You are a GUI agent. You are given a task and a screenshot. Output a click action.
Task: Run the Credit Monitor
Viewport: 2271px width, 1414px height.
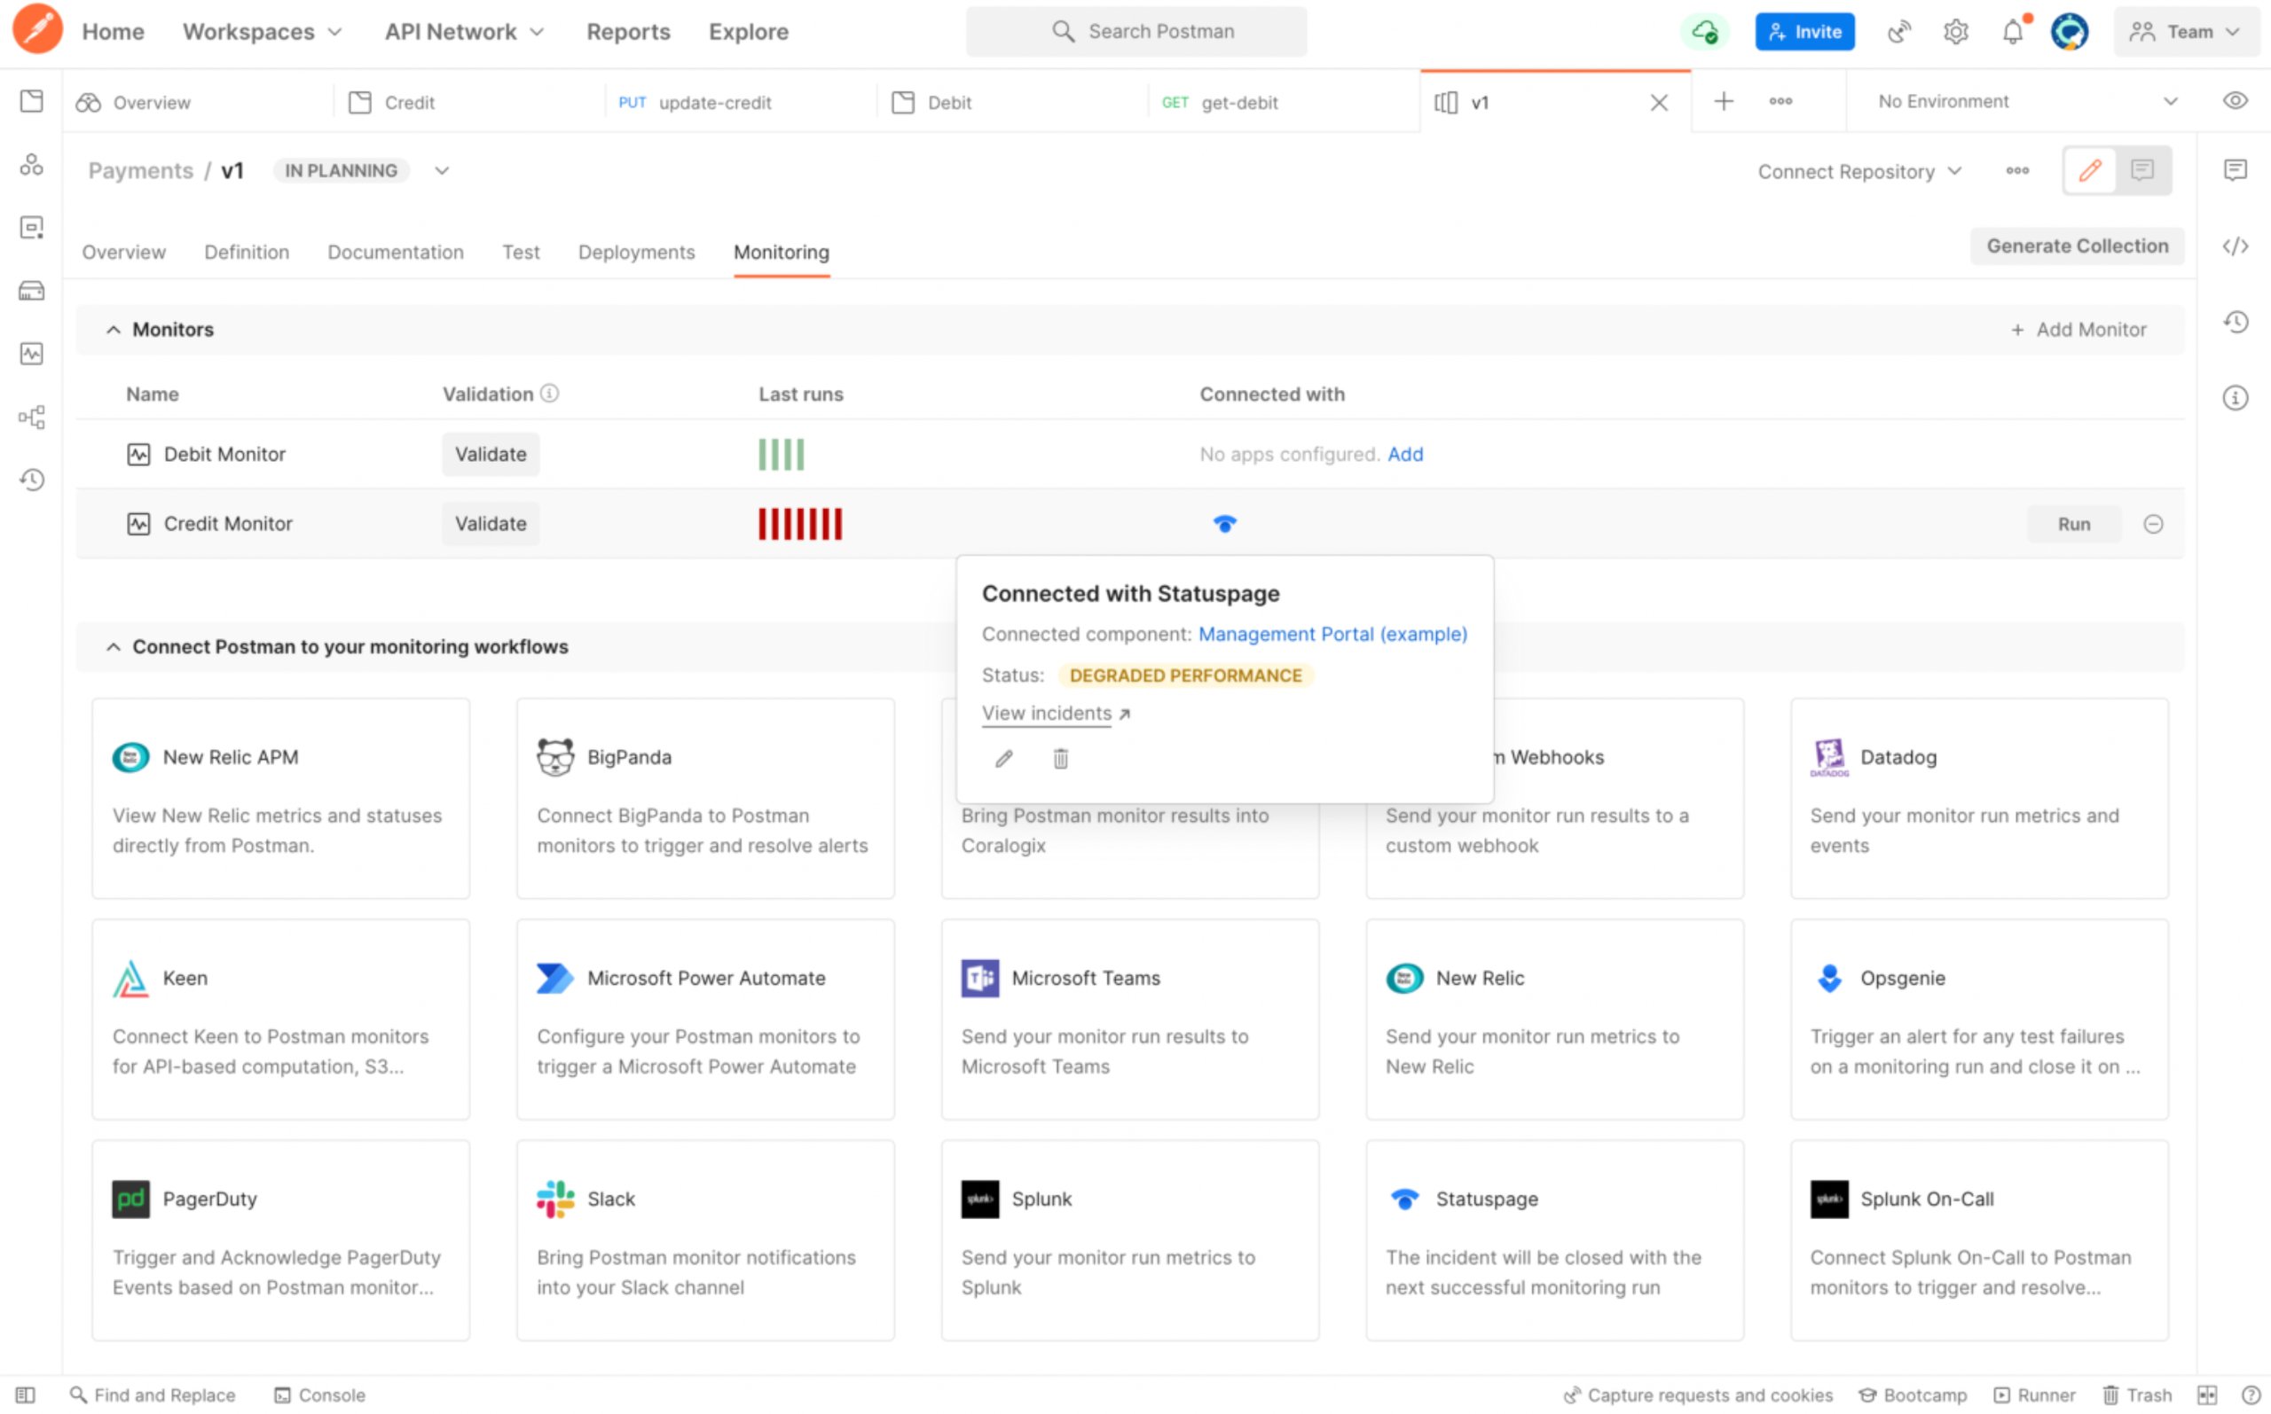click(x=2073, y=524)
